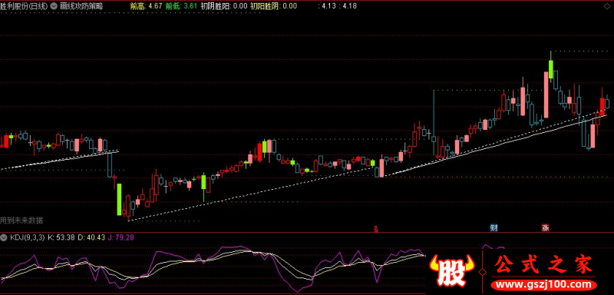Click the D: 40.43 yellow value
The width and height of the screenshot is (614, 295).
click(91, 237)
